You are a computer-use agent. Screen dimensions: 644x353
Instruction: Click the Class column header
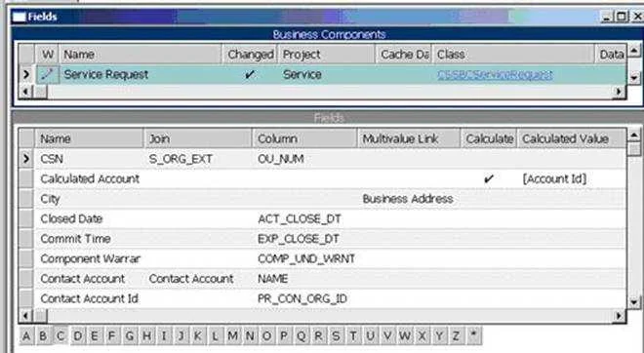(x=513, y=55)
